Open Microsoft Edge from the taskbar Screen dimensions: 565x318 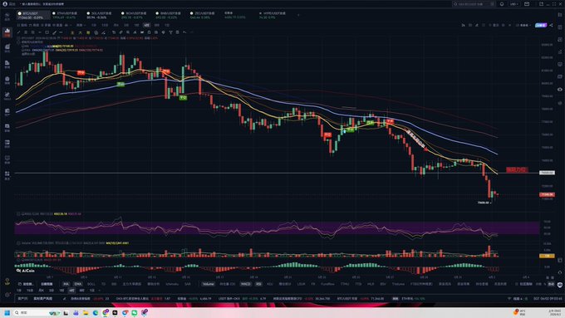click(x=96, y=312)
